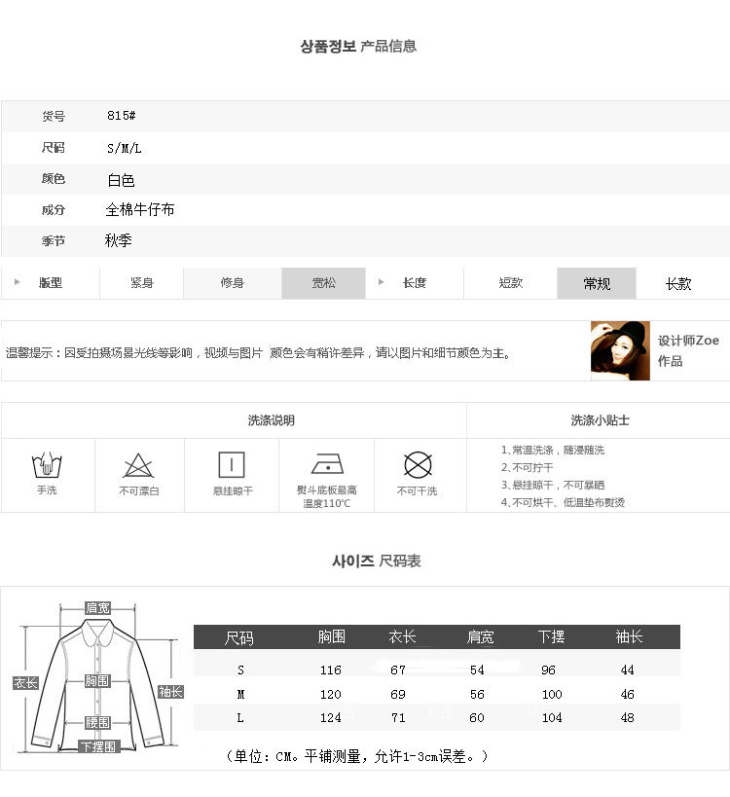Select the 修身 fit option
The image size is (730, 797).
(x=233, y=283)
